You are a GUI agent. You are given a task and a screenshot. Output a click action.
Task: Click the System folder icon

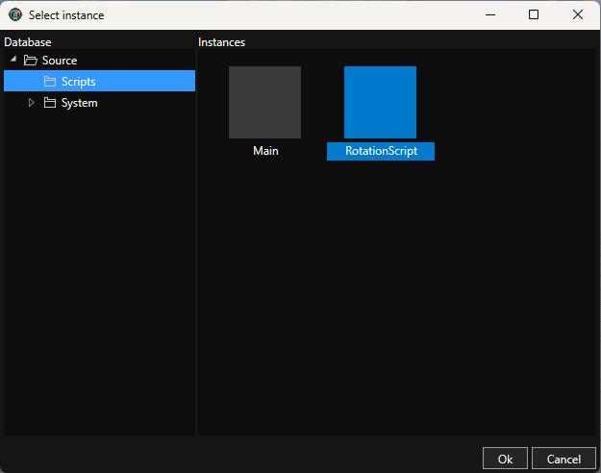[50, 102]
